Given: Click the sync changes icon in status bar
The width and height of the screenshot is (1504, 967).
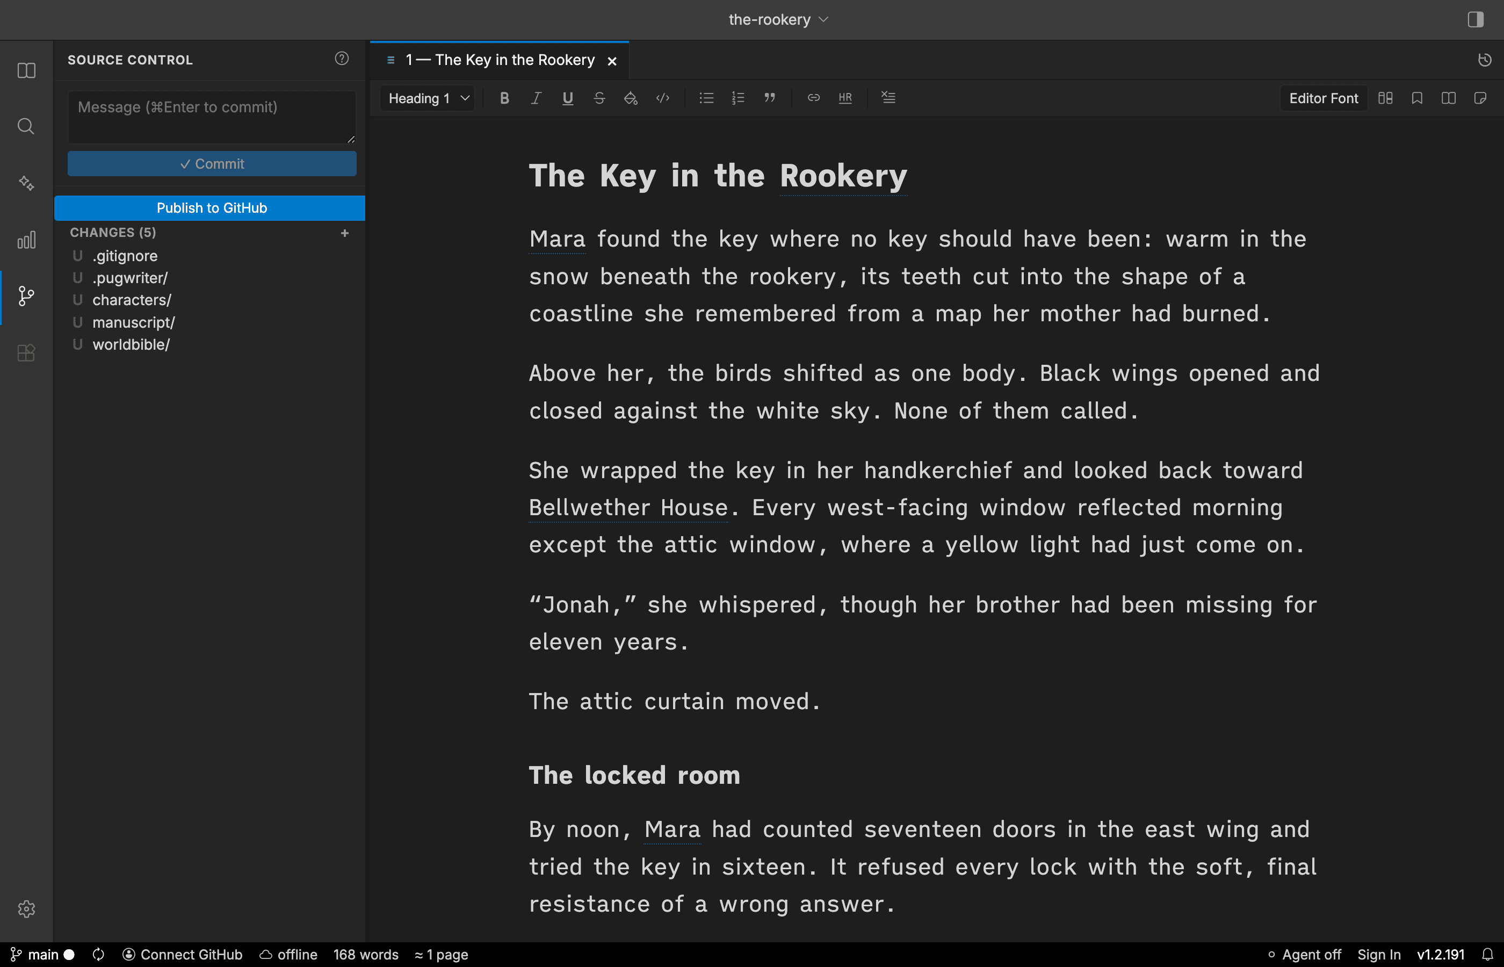Looking at the screenshot, I should [x=98, y=955].
